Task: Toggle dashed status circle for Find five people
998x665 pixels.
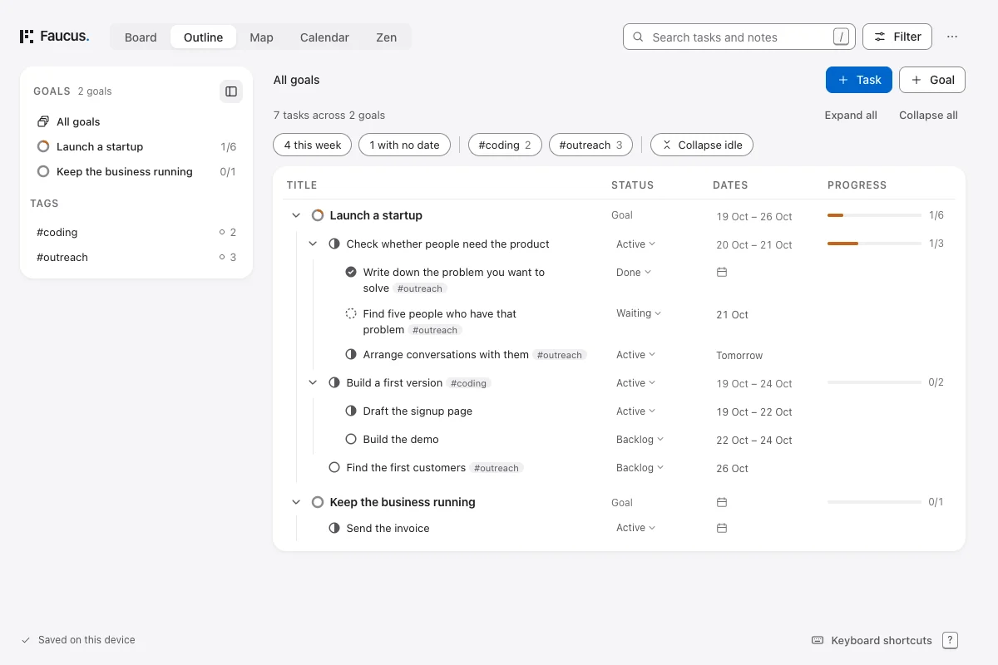Action: click(x=351, y=313)
